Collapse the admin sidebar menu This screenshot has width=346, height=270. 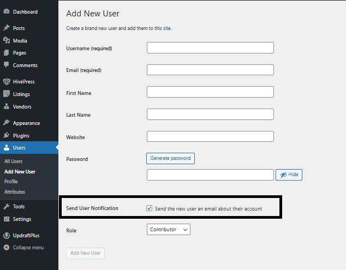click(28, 248)
